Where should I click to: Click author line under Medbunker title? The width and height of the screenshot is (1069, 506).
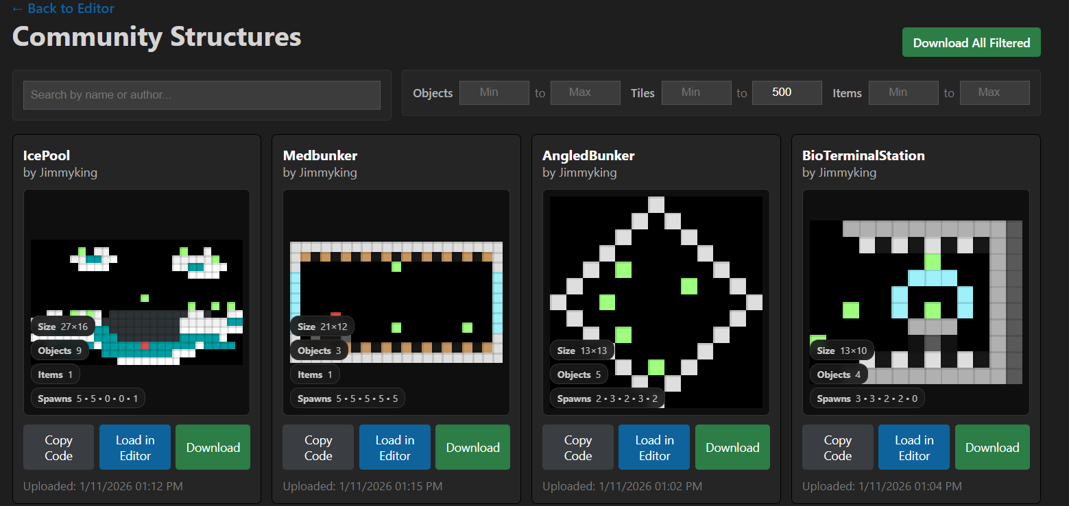coord(320,173)
